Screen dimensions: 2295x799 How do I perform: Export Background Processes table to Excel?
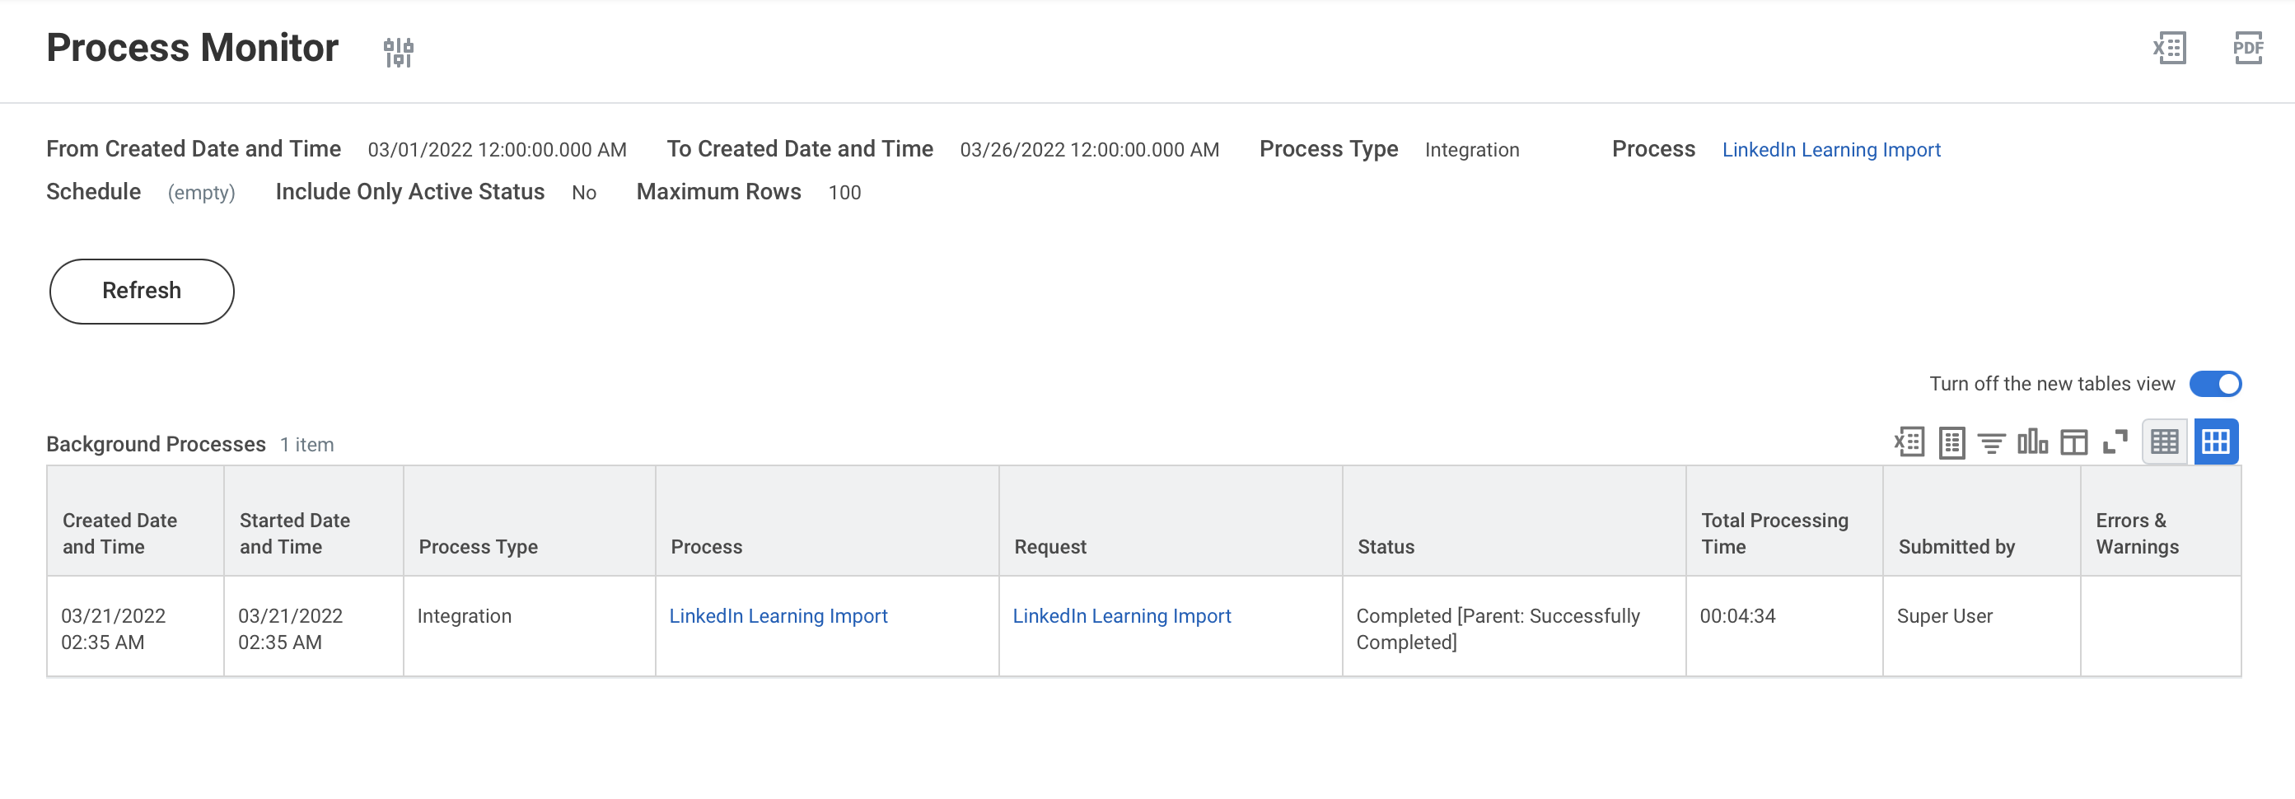1909,442
